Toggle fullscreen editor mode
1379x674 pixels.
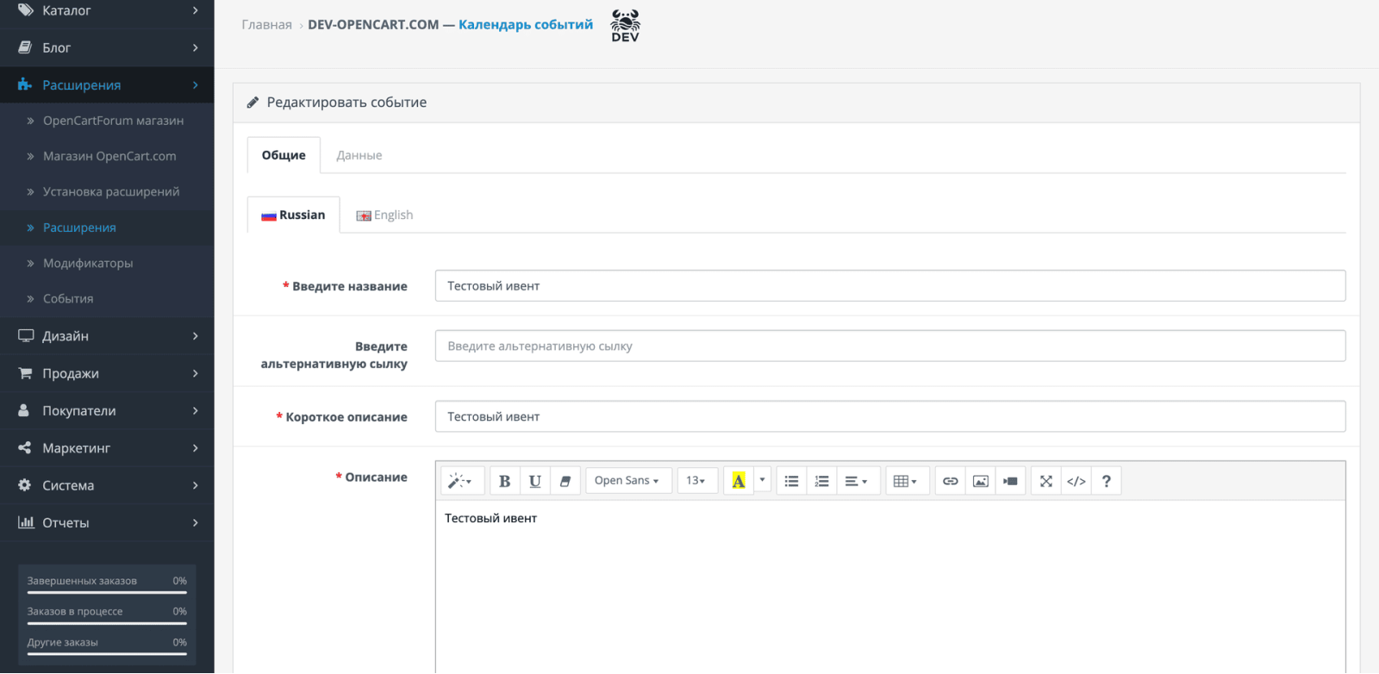[x=1046, y=481]
